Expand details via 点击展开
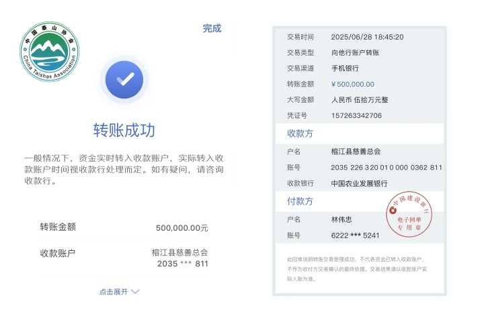 pos(114,292)
